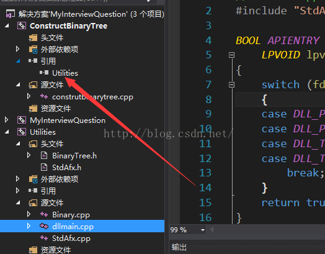Select 头文件 folder under ConstructBinaryTree

tap(52, 38)
